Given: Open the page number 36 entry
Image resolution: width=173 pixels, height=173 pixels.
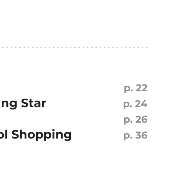Looking at the screenshot, I should pos(135,135).
